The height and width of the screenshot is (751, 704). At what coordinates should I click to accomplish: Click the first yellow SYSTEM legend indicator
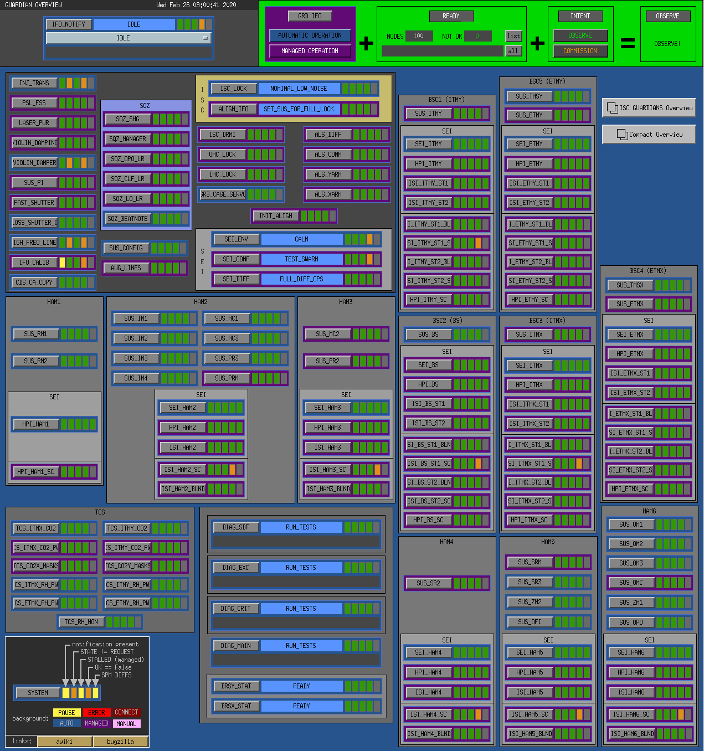tap(66, 693)
